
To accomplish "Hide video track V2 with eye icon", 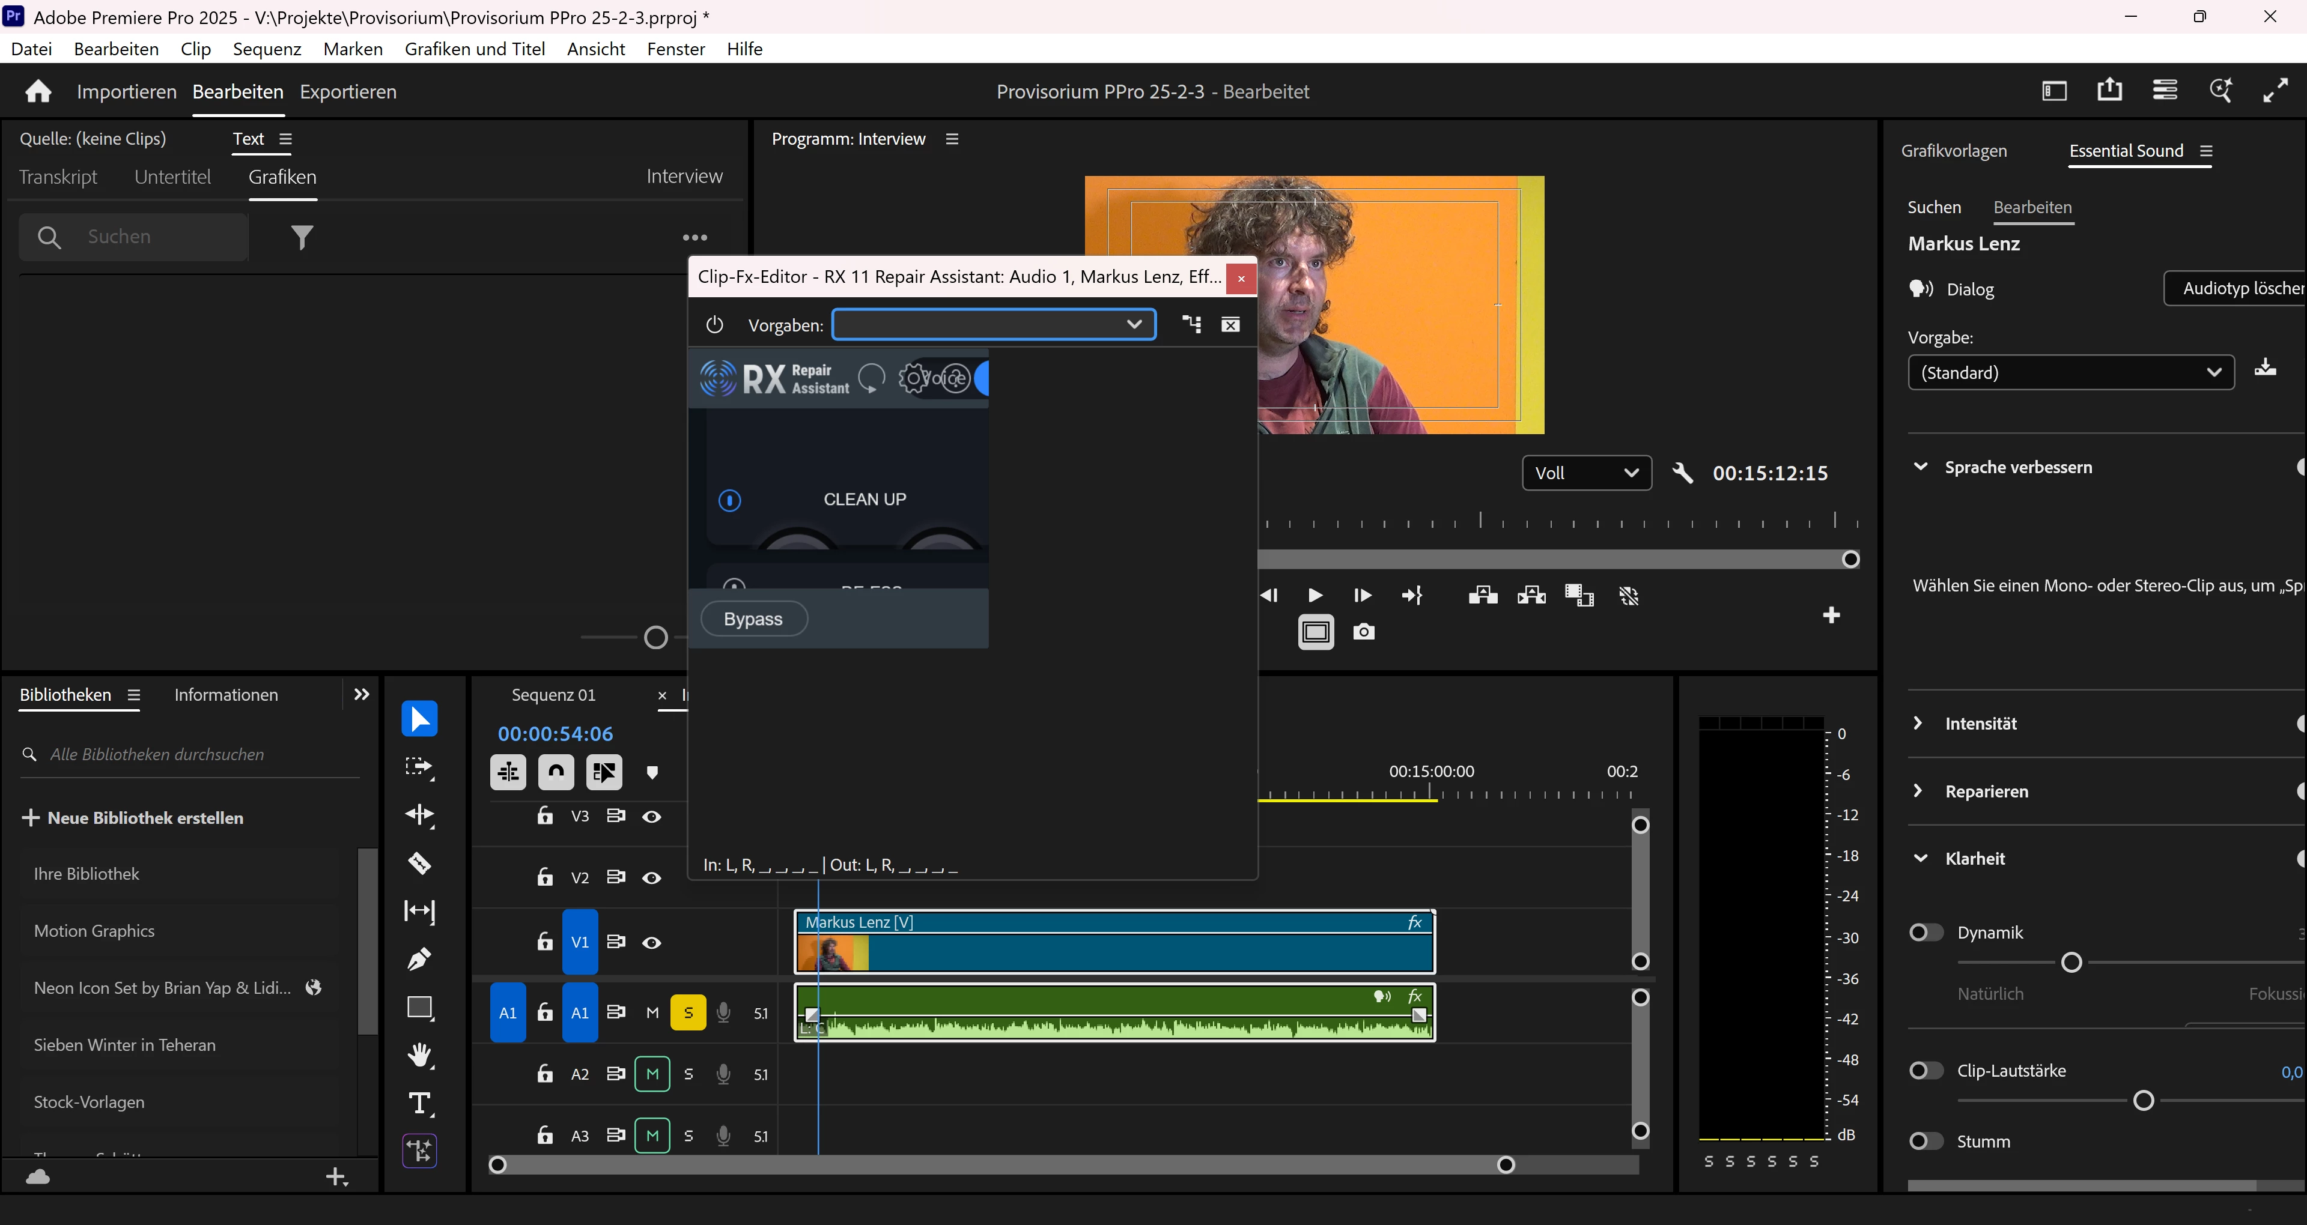I will pos(651,877).
